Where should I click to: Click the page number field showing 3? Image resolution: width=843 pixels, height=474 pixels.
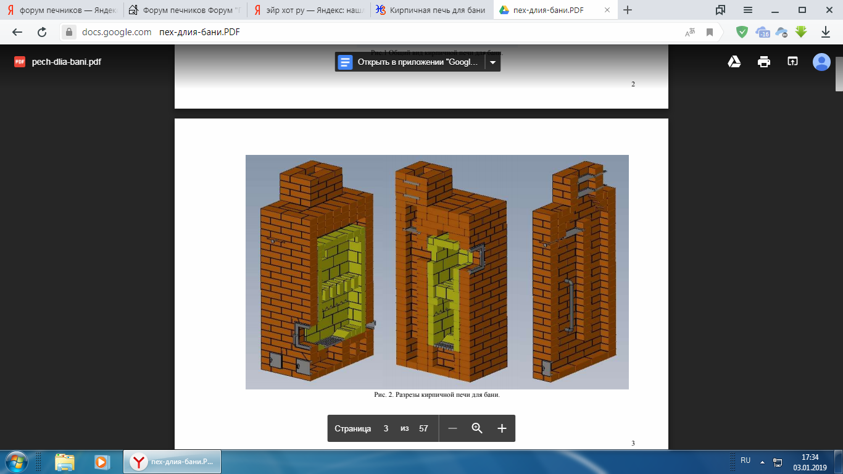coord(386,428)
